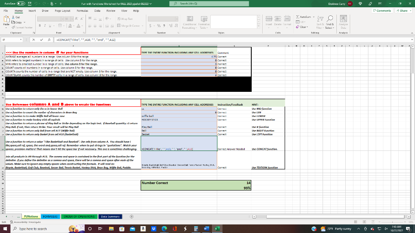This screenshot has width=415, height=233.
Task: Add a new sheet with plus icon
Action: [x=131, y=216]
